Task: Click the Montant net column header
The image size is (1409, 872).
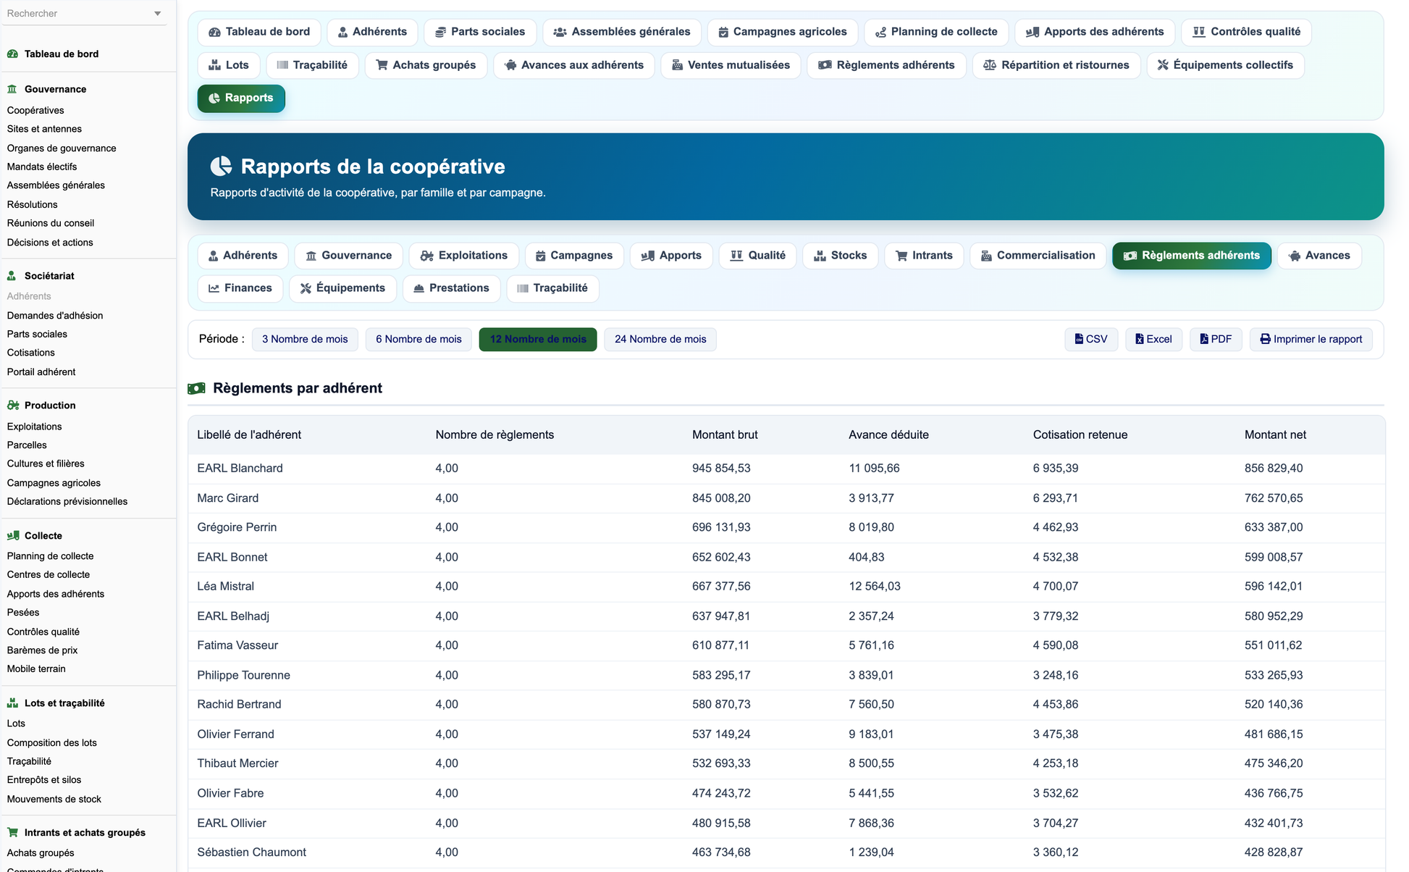Action: click(1275, 435)
